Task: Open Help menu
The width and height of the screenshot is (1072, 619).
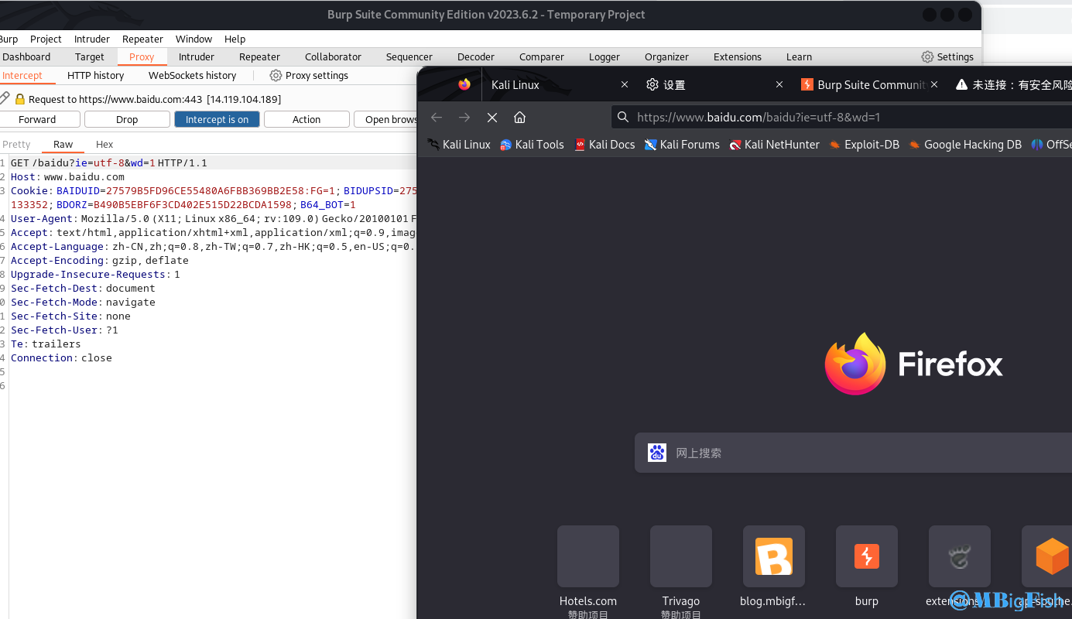Action: [235, 39]
